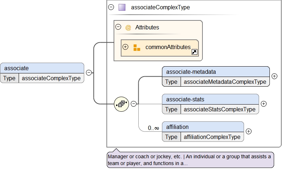Expand the commonAttributes group
This screenshot has height=169, width=282.
[x=125, y=47]
